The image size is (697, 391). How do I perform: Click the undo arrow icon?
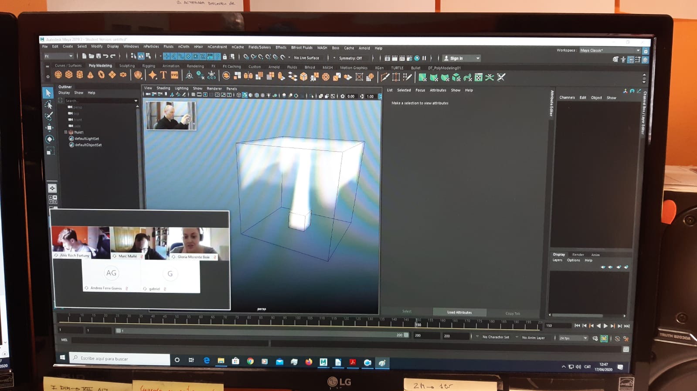(x=105, y=56)
